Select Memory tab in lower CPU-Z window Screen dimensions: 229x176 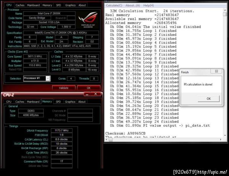47,102
